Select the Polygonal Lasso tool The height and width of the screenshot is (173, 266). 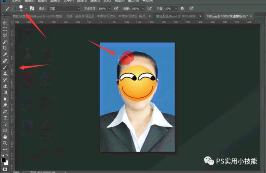(5, 35)
